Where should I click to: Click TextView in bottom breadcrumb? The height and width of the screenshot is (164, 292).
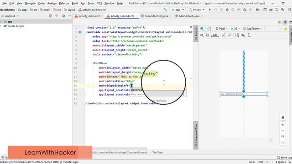coord(157,152)
